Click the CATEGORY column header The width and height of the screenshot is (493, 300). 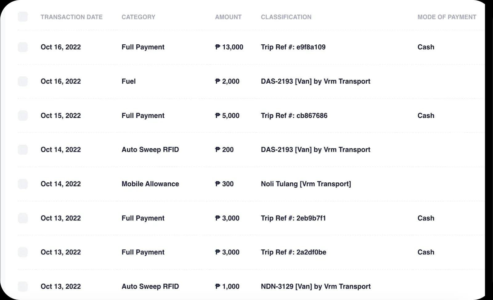(x=138, y=17)
